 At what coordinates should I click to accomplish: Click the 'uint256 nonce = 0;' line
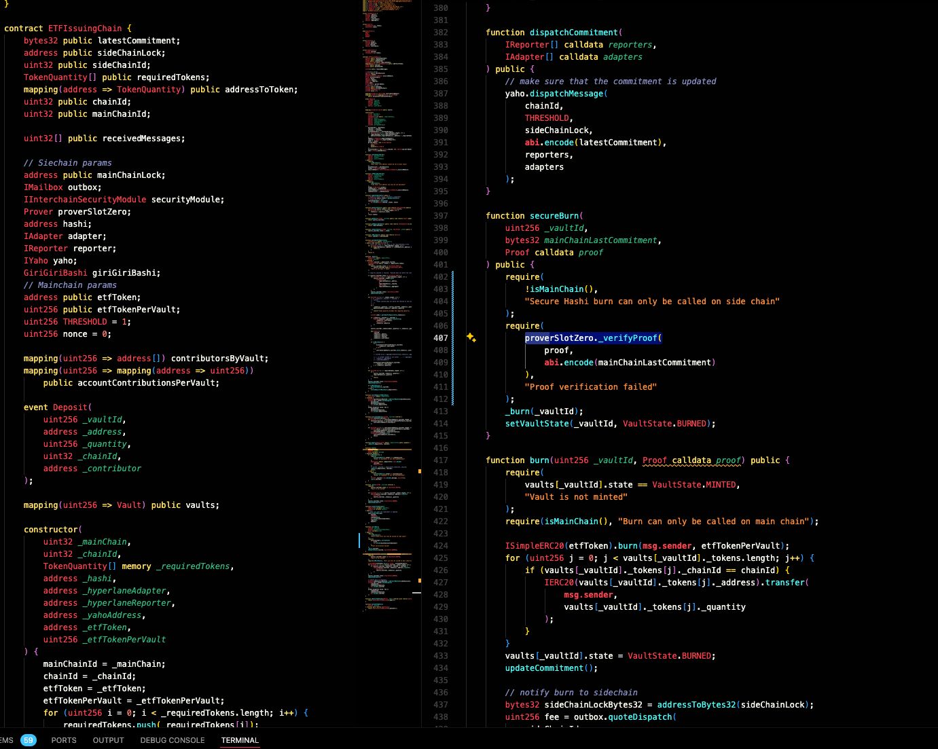click(67, 334)
